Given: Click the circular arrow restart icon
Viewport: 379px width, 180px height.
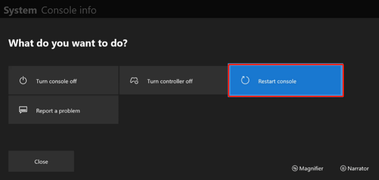Looking at the screenshot, I should (x=245, y=81).
